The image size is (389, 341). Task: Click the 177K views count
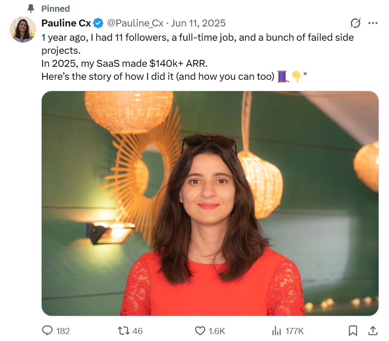tap(295, 331)
